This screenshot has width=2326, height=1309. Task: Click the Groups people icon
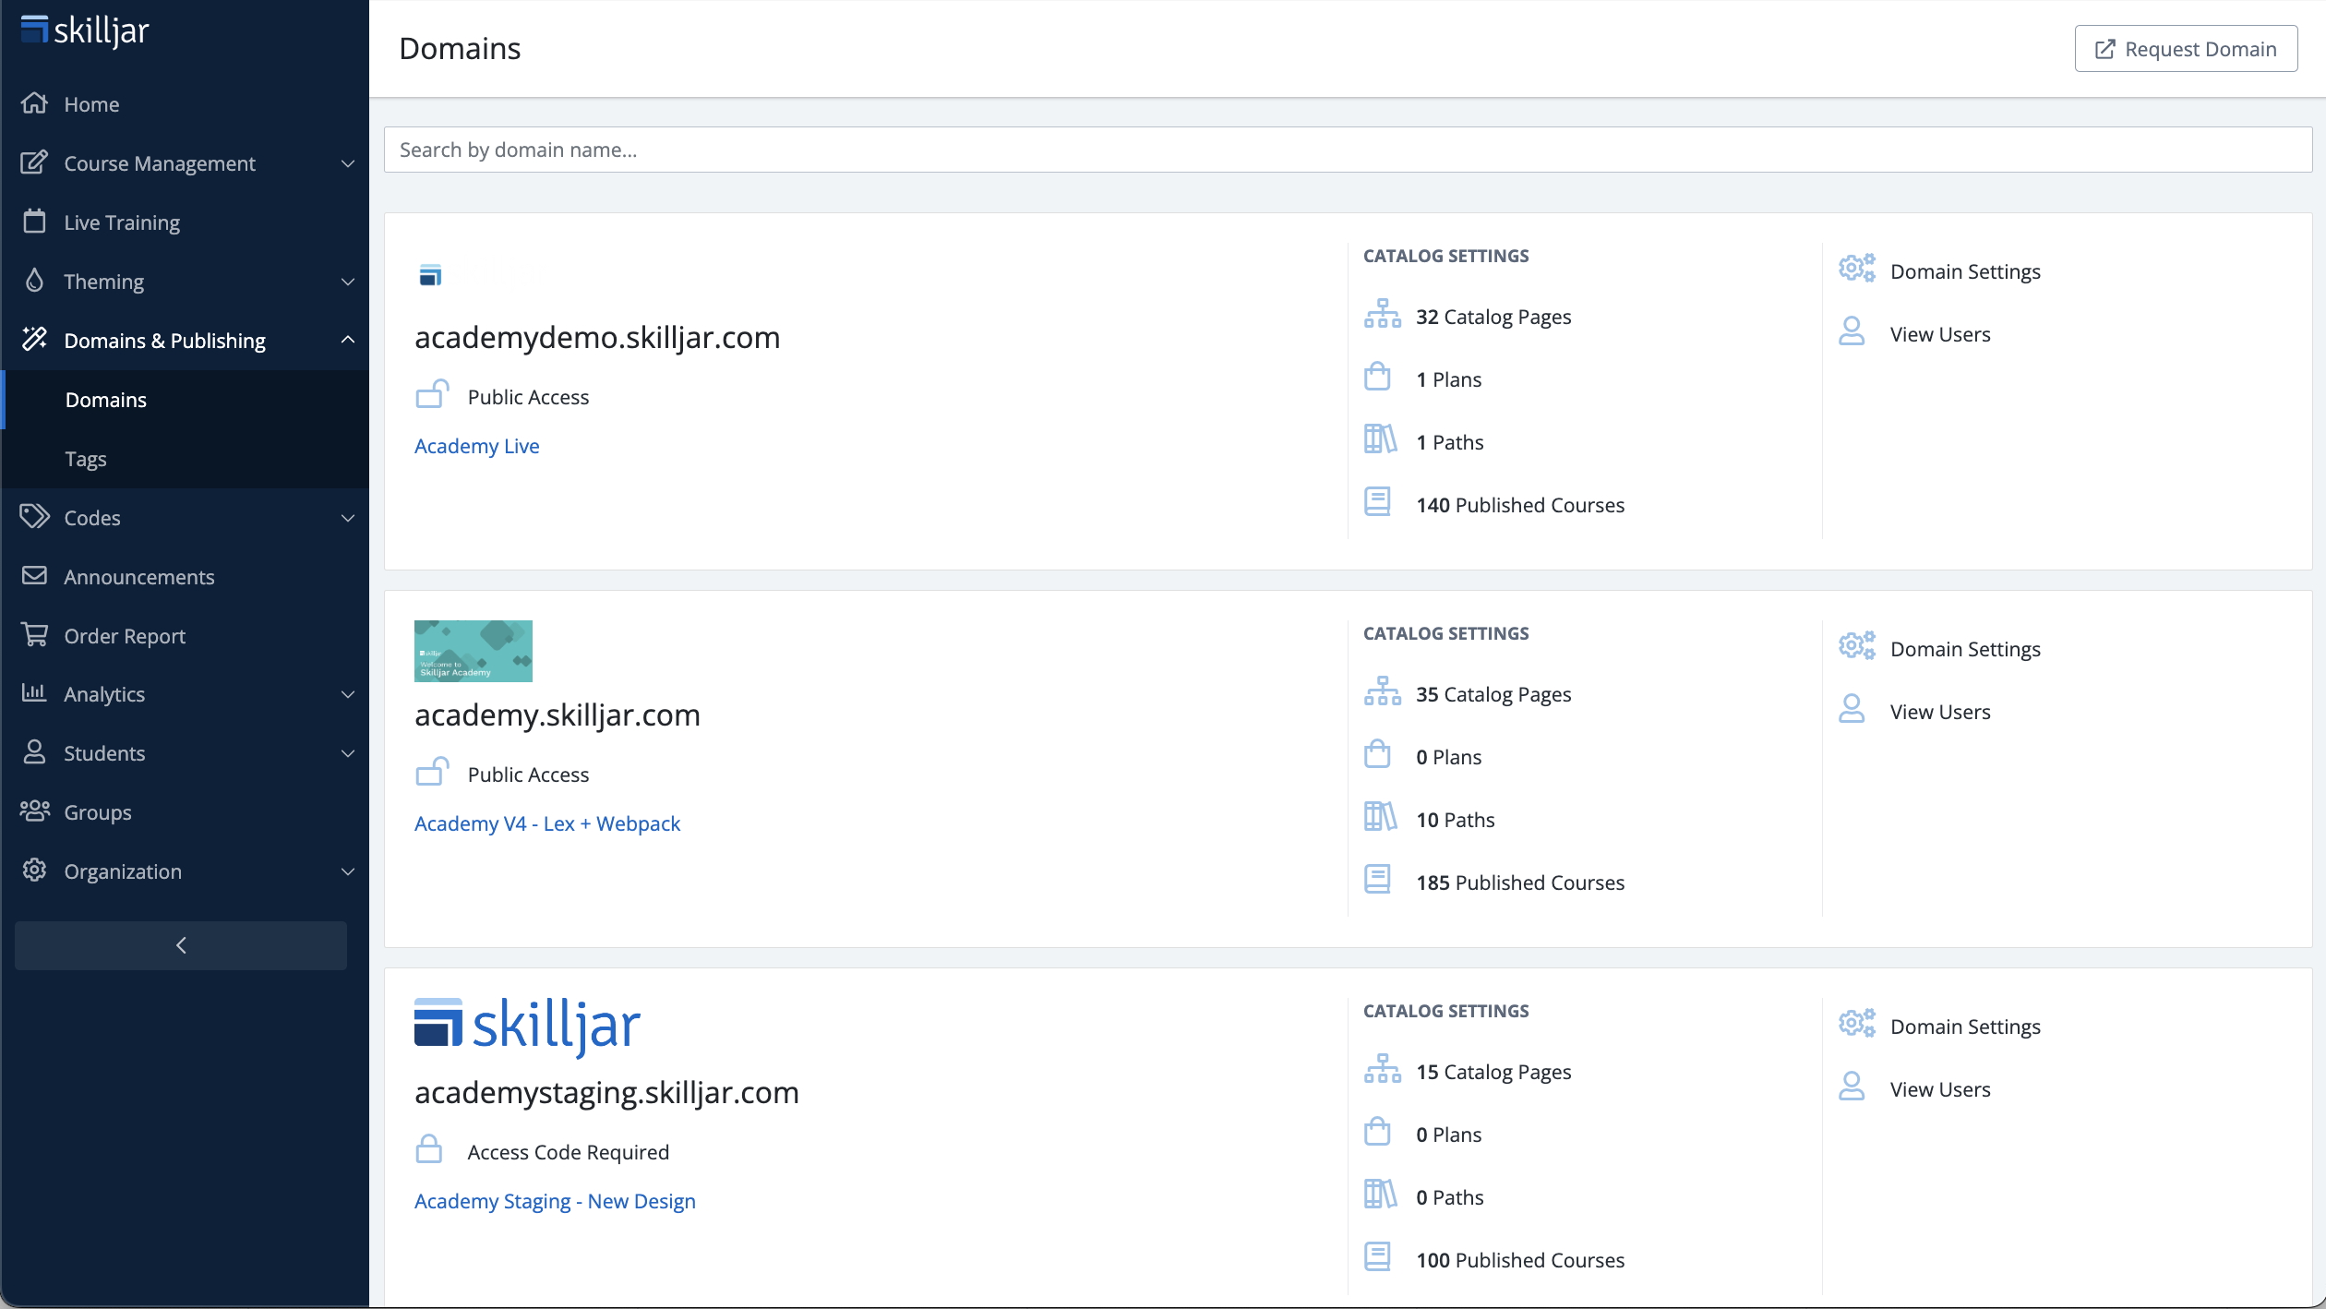[x=34, y=811]
